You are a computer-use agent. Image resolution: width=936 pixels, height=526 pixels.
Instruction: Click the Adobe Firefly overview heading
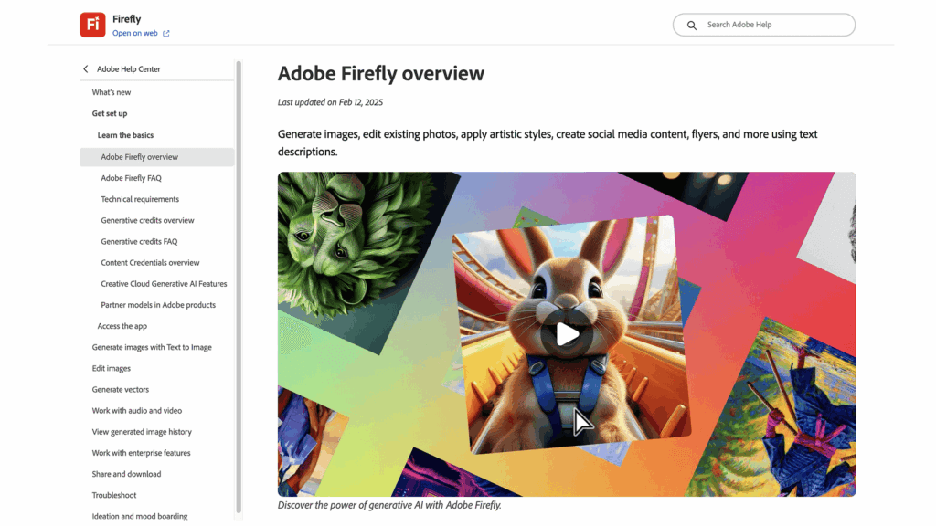coord(381,73)
